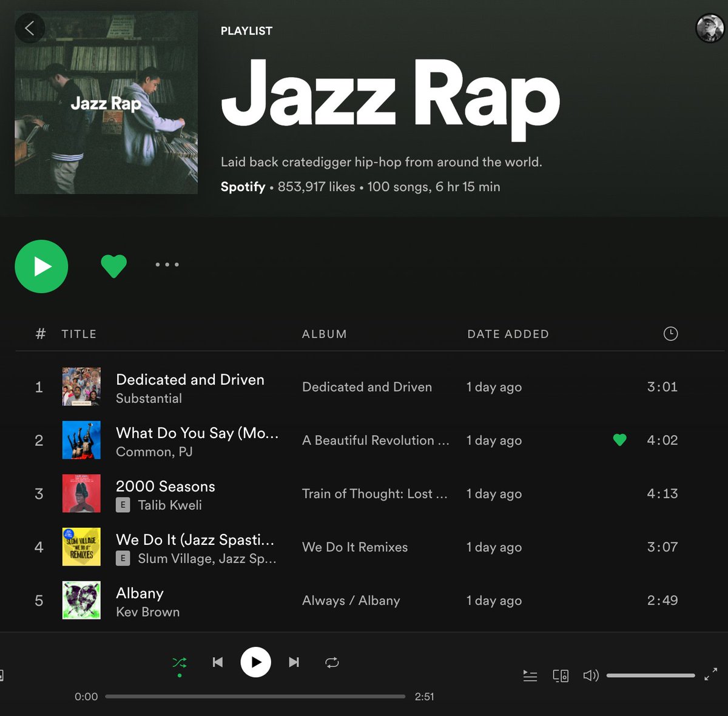Open album A Beautiful Revolution
Viewport: 728px width, 716px height.
pos(376,440)
